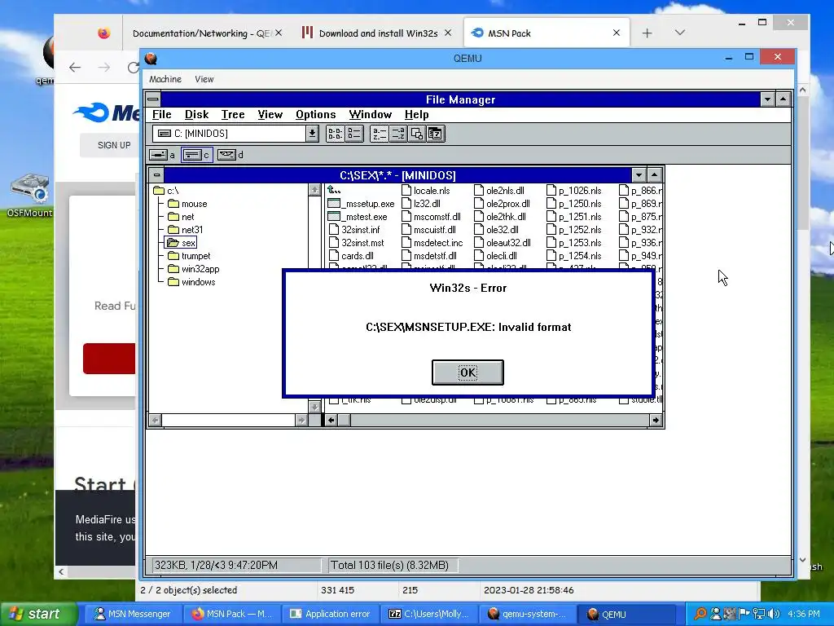Click the file list right scroll arrow
The width and height of the screenshot is (834, 626).
[x=656, y=421]
